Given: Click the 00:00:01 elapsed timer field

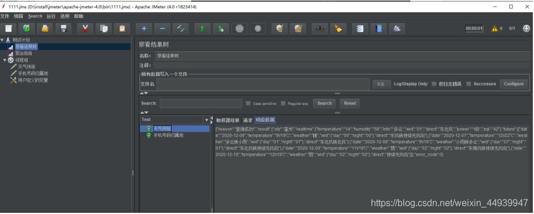Looking at the screenshot, I should click(x=474, y=28).
